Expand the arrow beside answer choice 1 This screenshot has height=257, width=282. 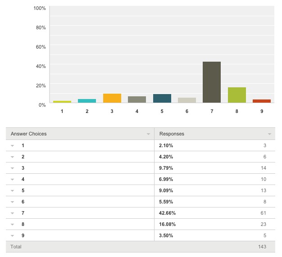13,145
